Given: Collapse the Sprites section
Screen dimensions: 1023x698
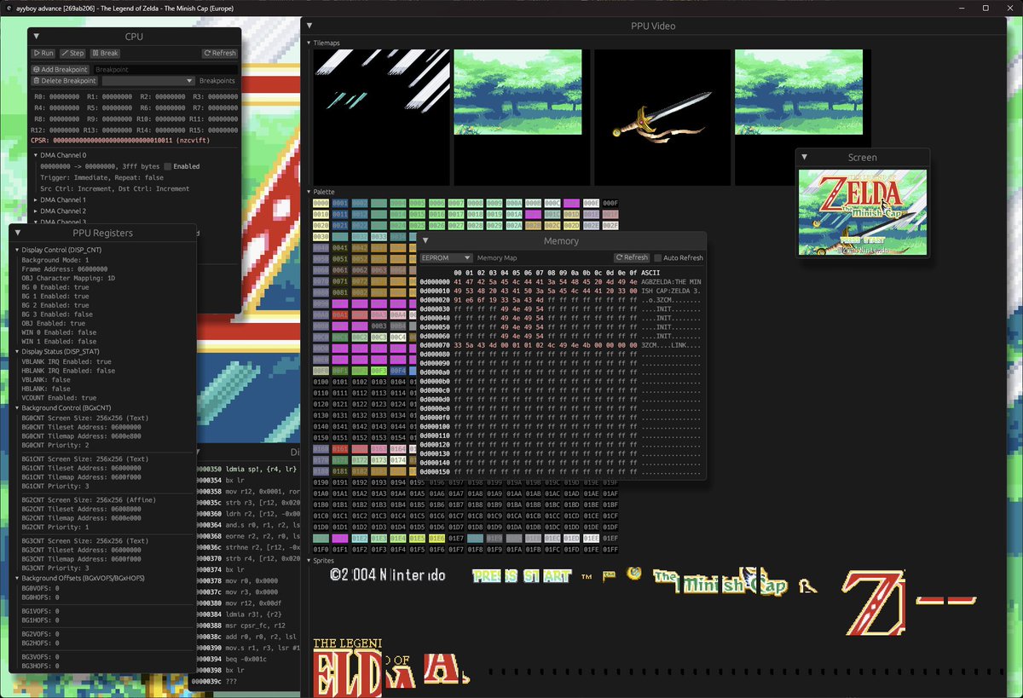Looking at the screenshot, I should click(309, 560).
